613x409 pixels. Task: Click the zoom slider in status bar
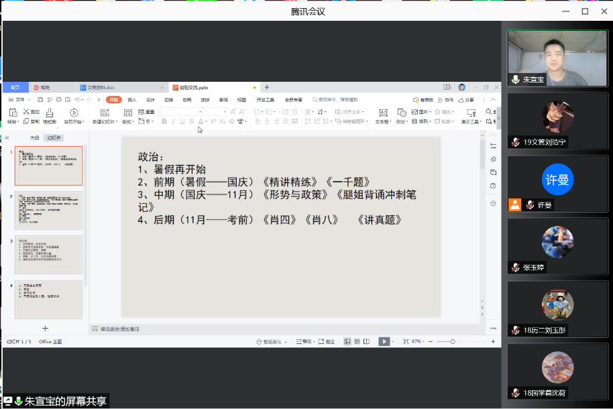453,341
